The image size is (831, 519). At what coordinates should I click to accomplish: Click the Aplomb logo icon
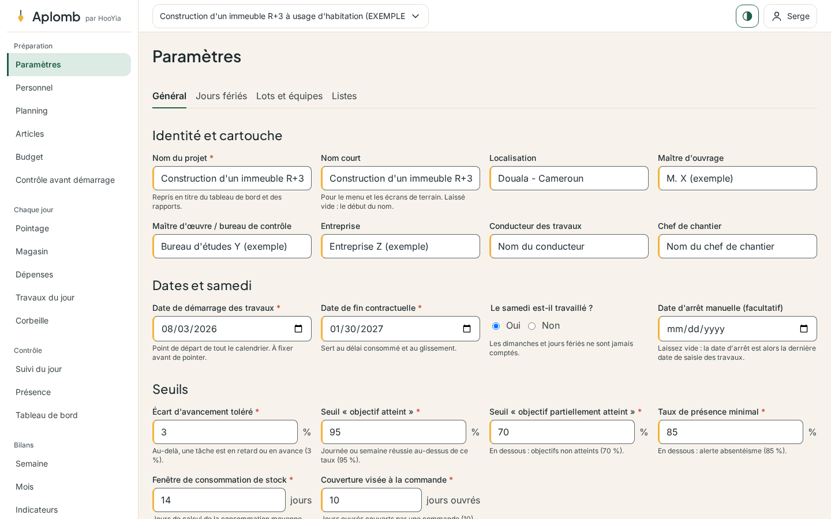(21, 16)
